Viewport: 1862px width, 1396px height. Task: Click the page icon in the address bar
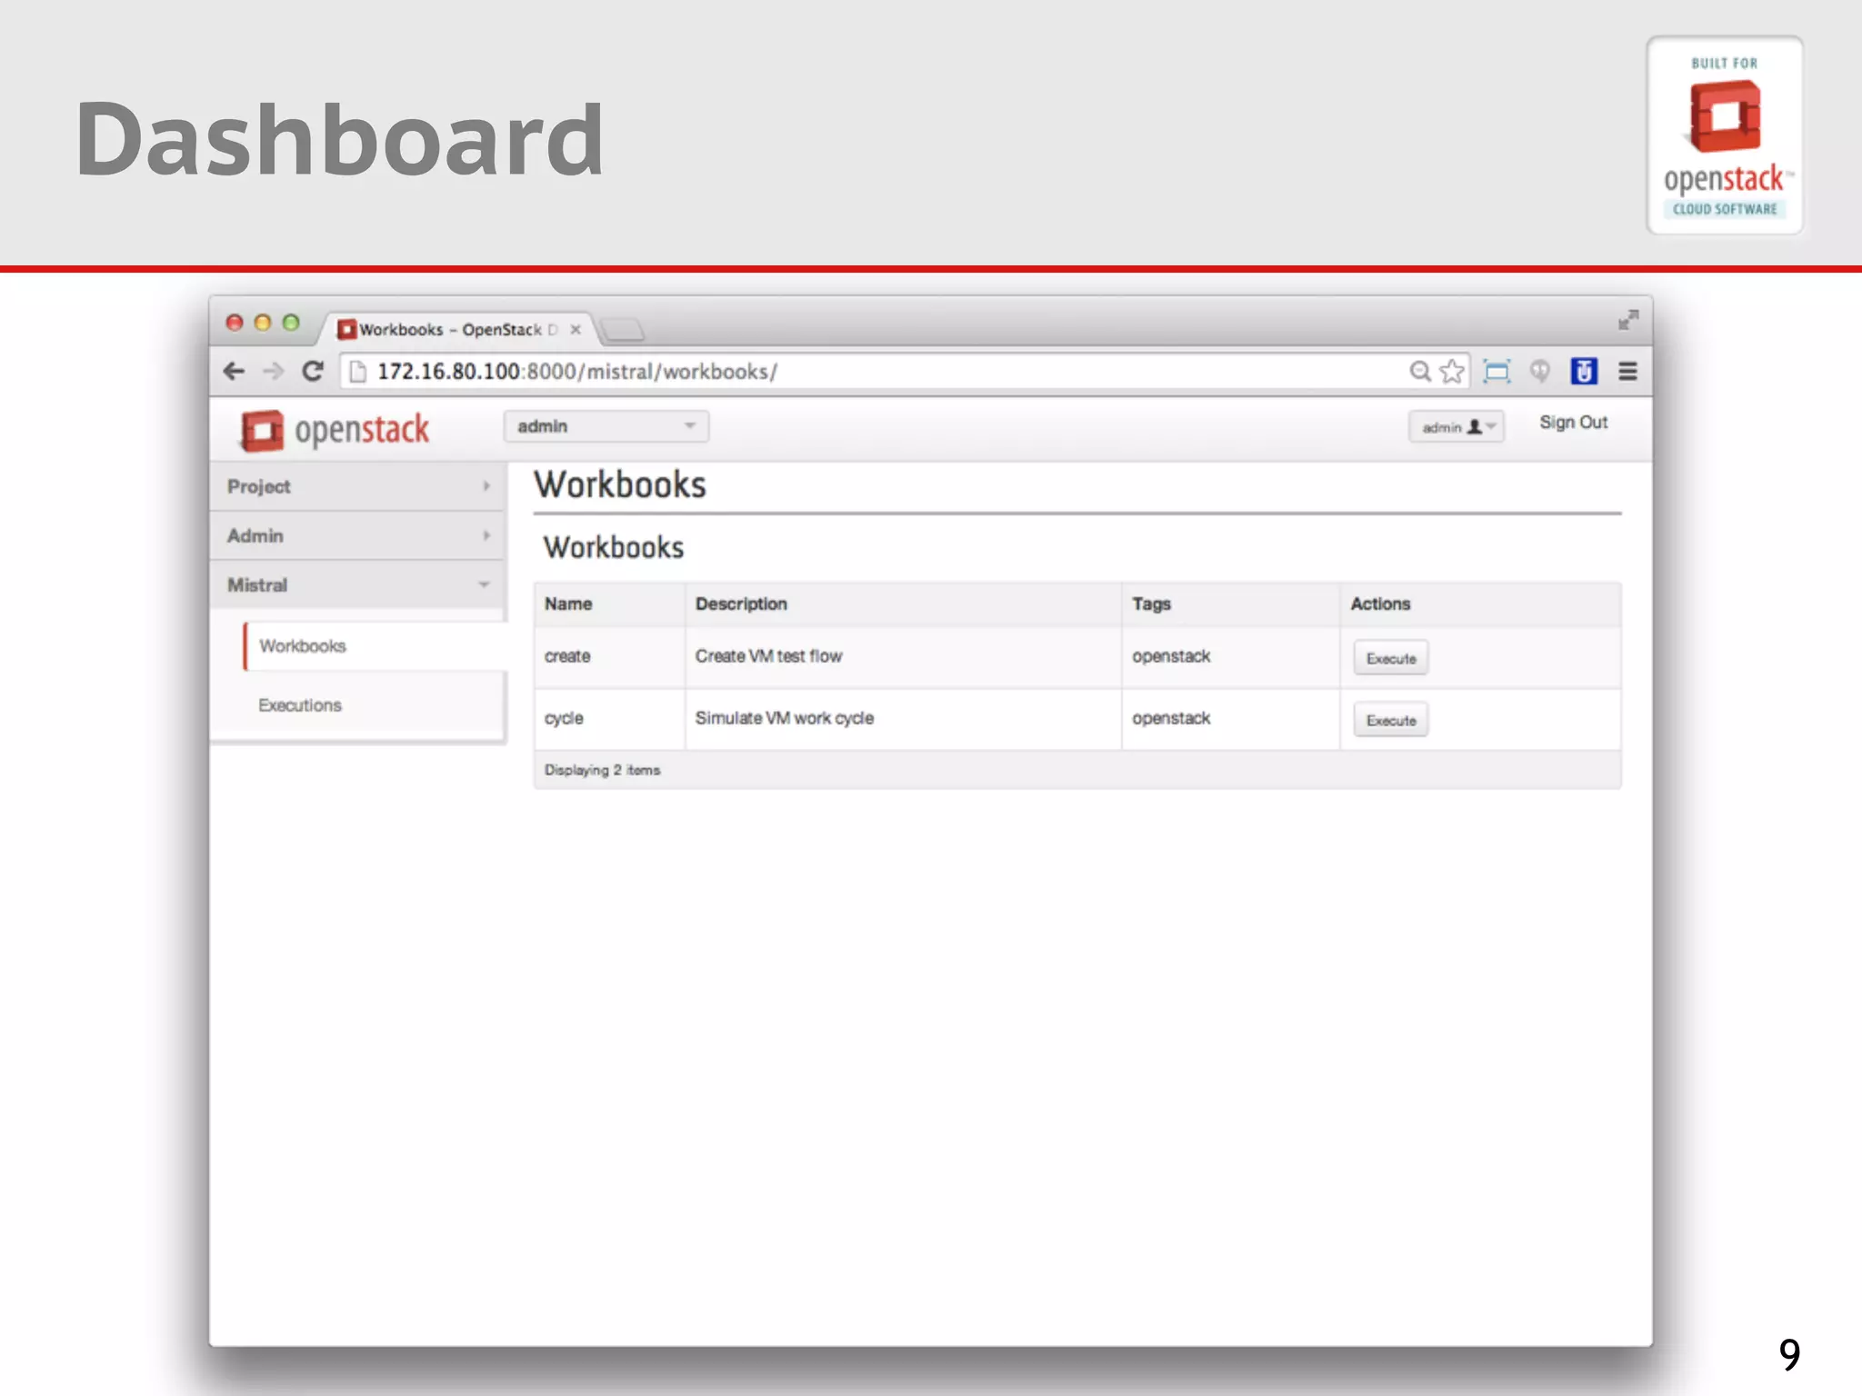(x=358, y=372)
